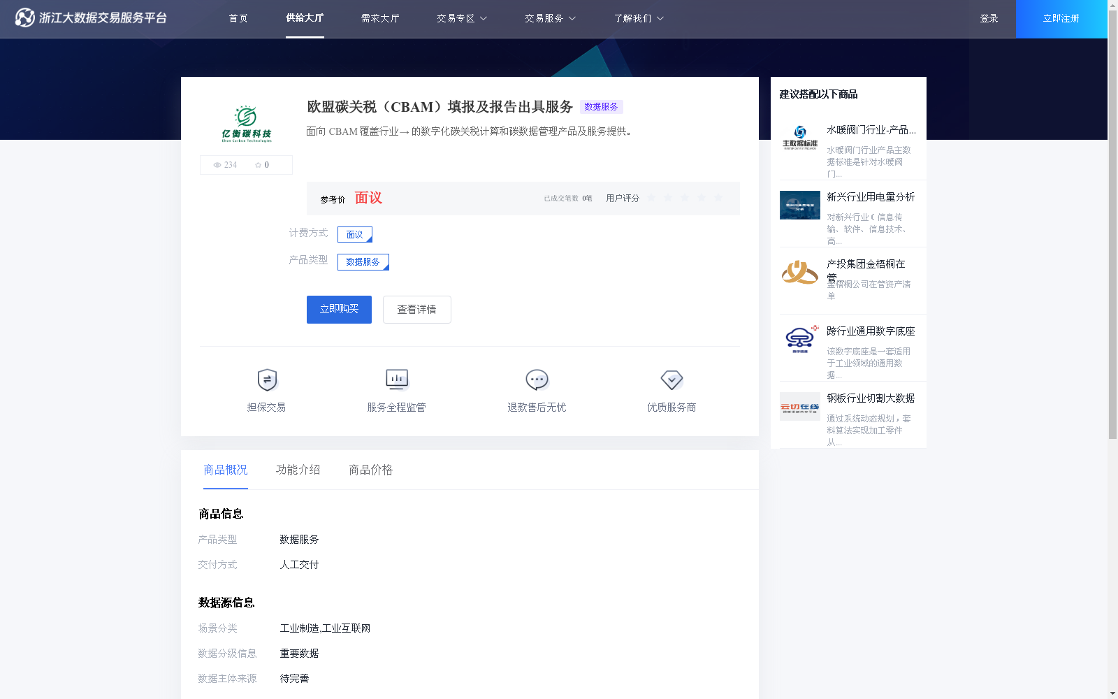This screenshot has height=699, width=1118.
Task: Rate with the fifth user rating star
Action: pos(718,198)
